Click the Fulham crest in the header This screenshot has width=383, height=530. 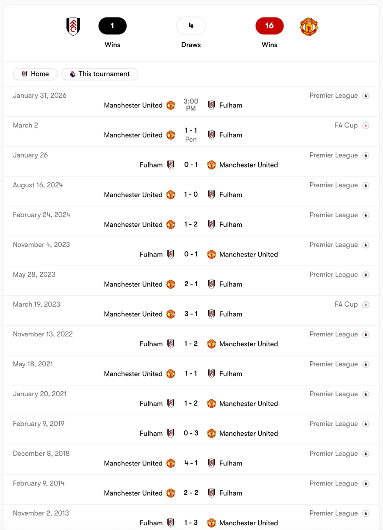[x=73, y=27]
